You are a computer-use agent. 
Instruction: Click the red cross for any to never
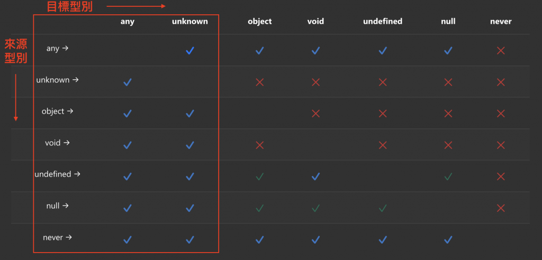click(x=501, y=51)
